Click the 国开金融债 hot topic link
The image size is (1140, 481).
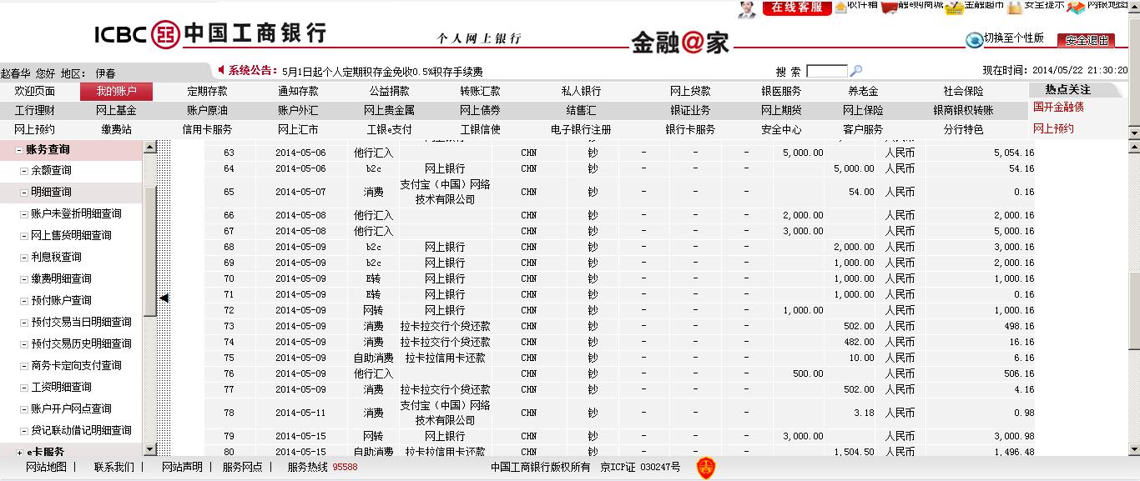pyautogui.click(x=1058, y=107)
